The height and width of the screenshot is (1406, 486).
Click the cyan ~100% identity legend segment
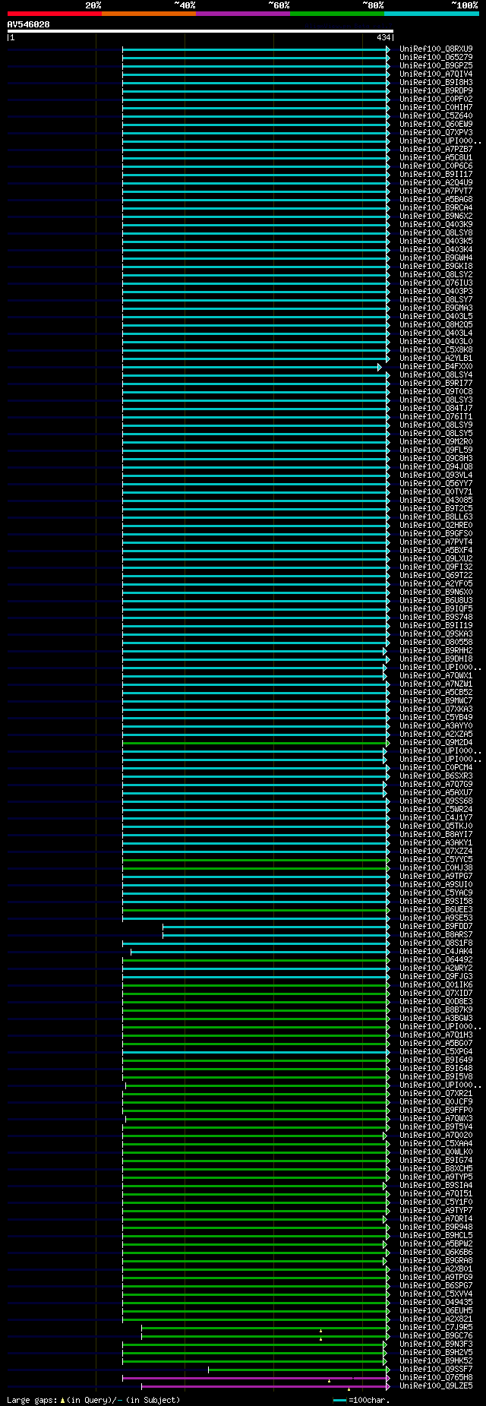point(431,14)
